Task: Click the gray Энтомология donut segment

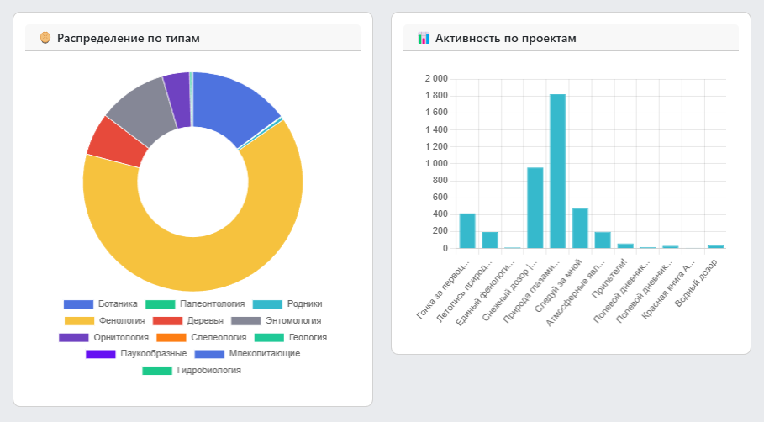Action: click(x=136, y=109)
